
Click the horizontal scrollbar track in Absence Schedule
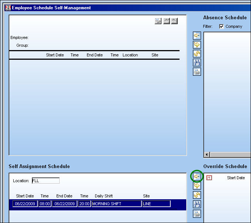click(x=230, y=155)
